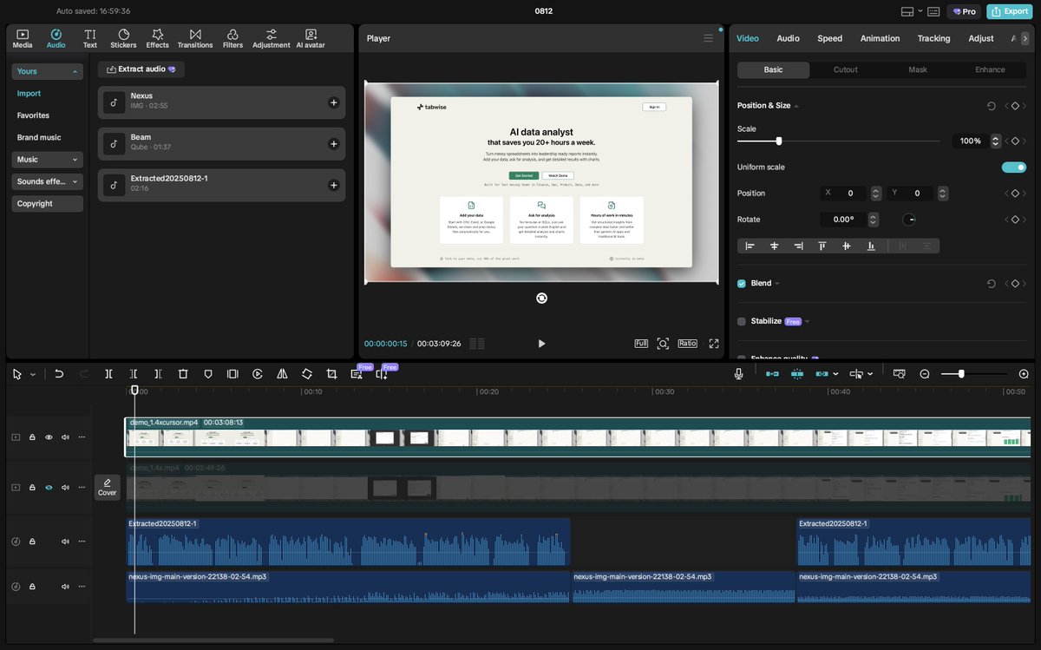
Task: Click the timeline zoom slider handle
Action: click(x=961, y=374)
